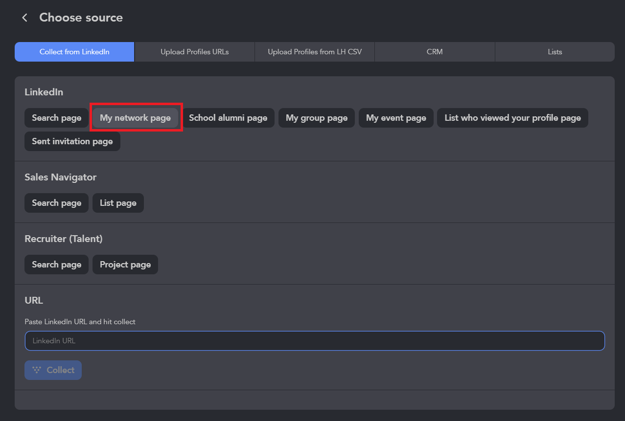
Task: Choose Sent invitation page source
Action: [x=72, y=141]
